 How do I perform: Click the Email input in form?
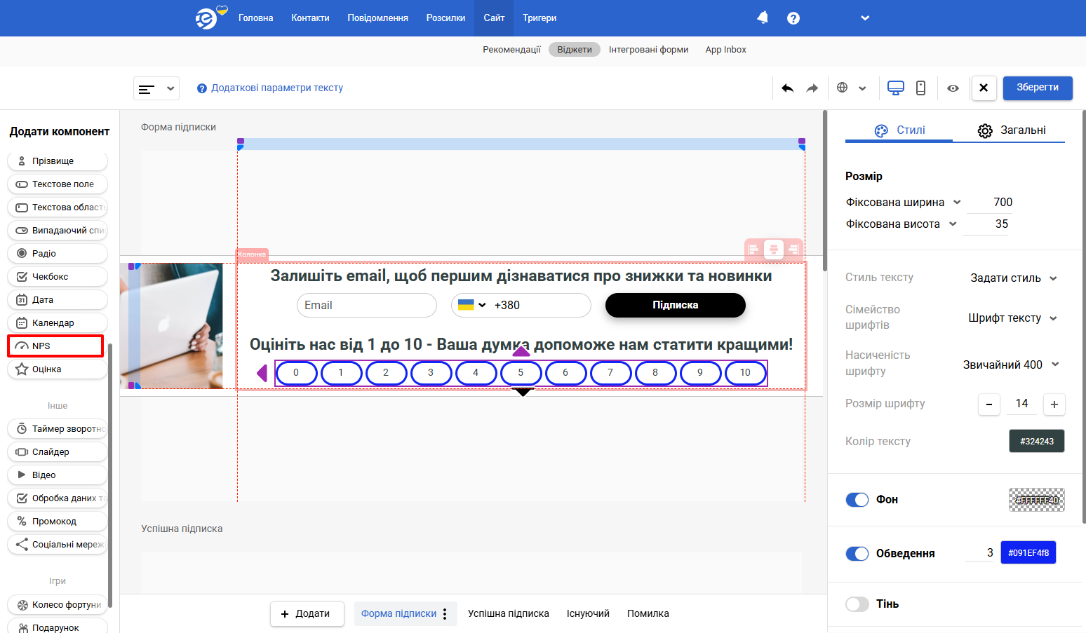click(x=367, y=306)
